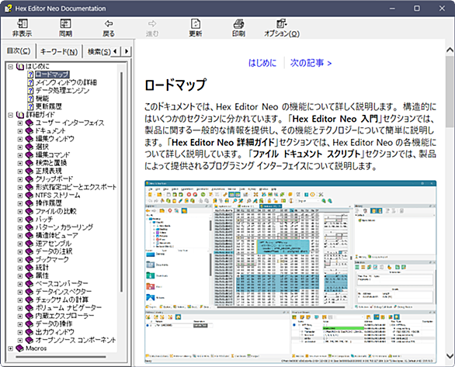
Task: Open the 編集コマンド topic
Action: tap(53, 155)
